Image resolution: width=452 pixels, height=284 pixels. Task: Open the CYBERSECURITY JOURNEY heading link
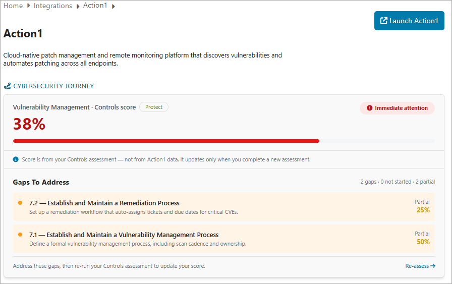point(53,86)
